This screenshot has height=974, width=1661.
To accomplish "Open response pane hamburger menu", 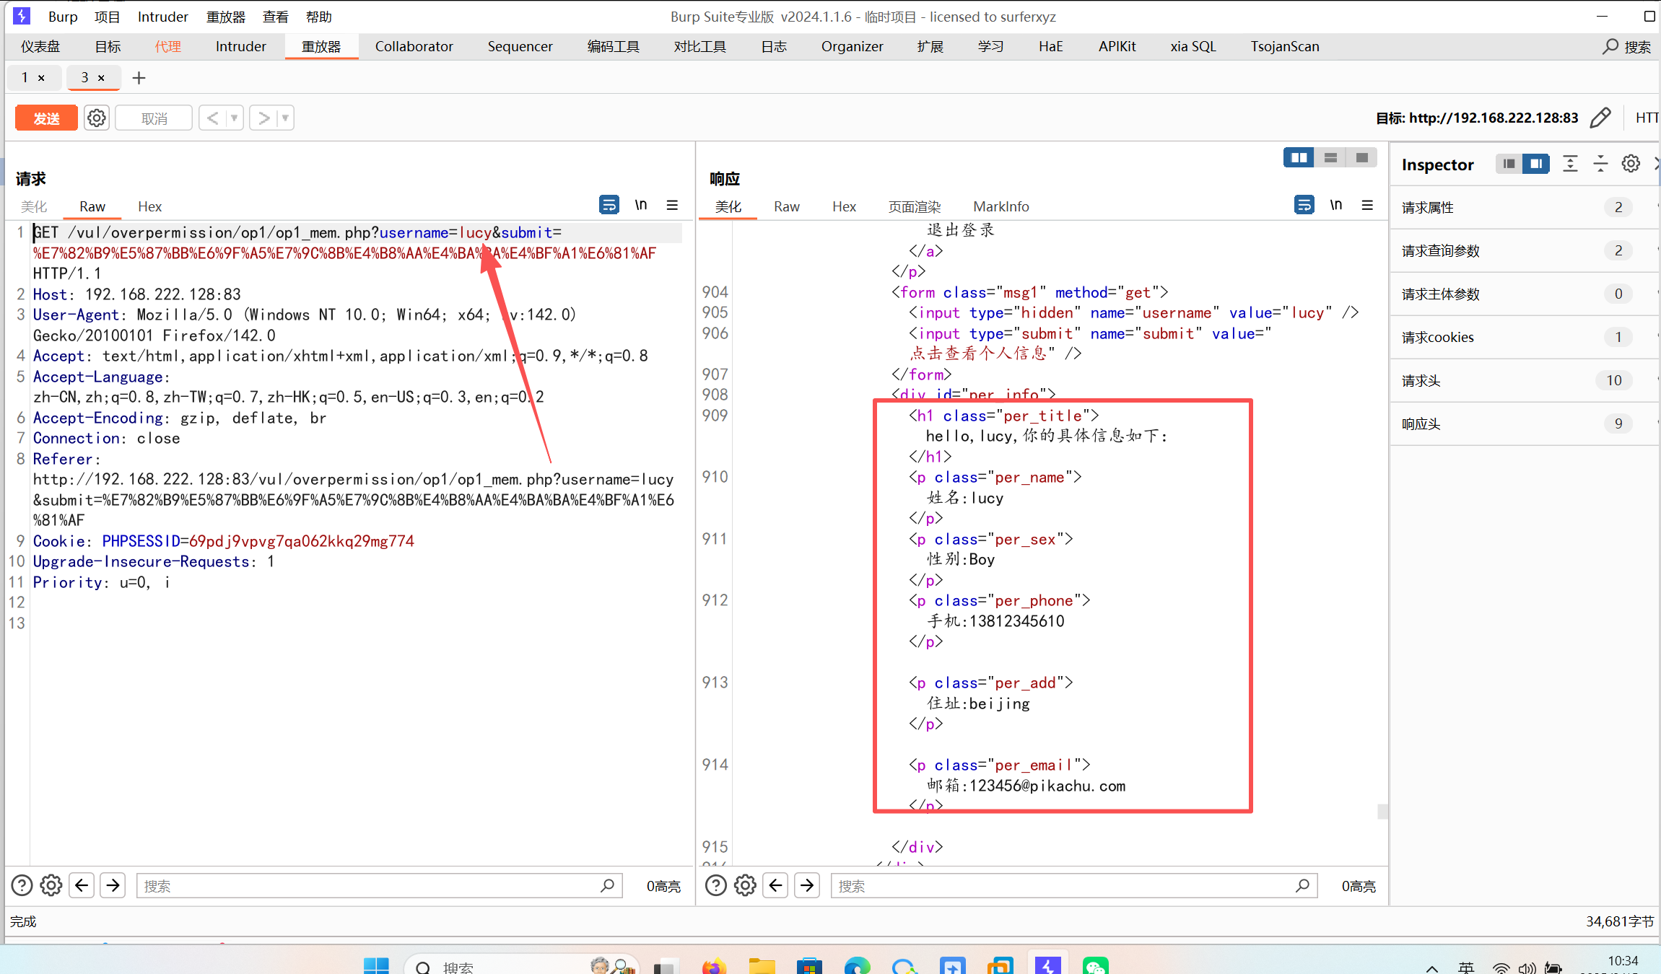I will (x=1367, y=205).
